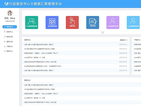Open 浙江省拟提拔任用16名省管领导干部 in 审核中心 panel

coord(39,89)
